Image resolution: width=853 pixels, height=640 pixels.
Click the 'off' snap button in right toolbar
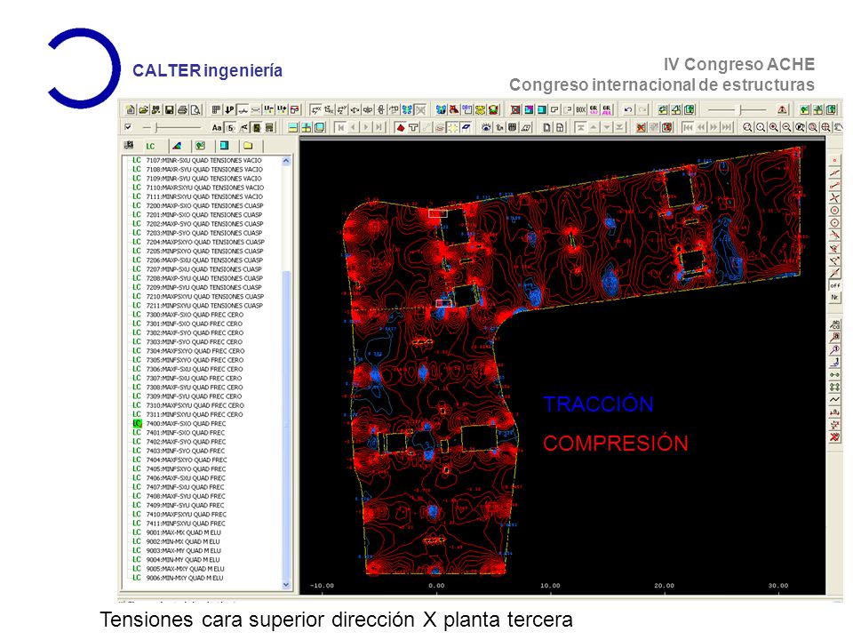click(x=834, y=285)
